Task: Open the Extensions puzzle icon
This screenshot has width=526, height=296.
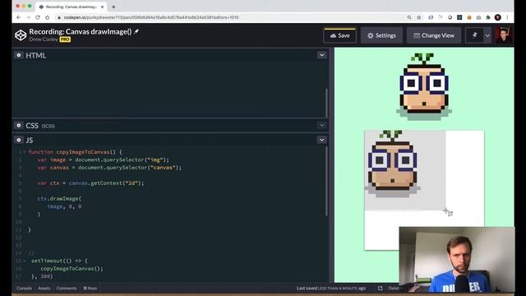Action: [x=488, y=17]
